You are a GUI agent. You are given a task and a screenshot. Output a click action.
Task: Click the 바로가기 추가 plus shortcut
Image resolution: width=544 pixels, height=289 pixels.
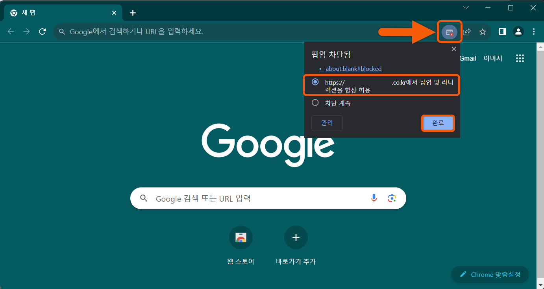pos(296,245)
